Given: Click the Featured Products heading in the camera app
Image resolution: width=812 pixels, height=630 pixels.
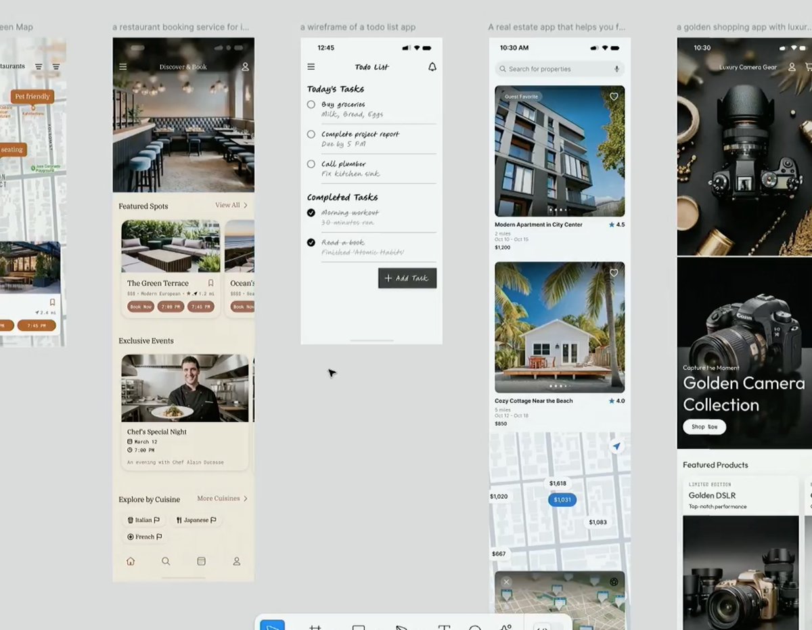Looking at the screenshot, I should tap(715, 465).
